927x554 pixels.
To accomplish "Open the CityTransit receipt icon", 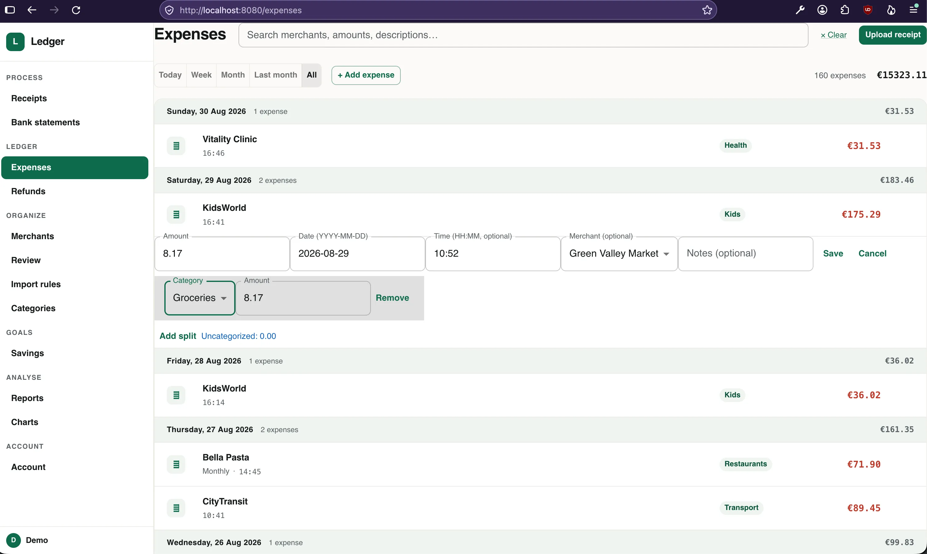I will (176, 508).
